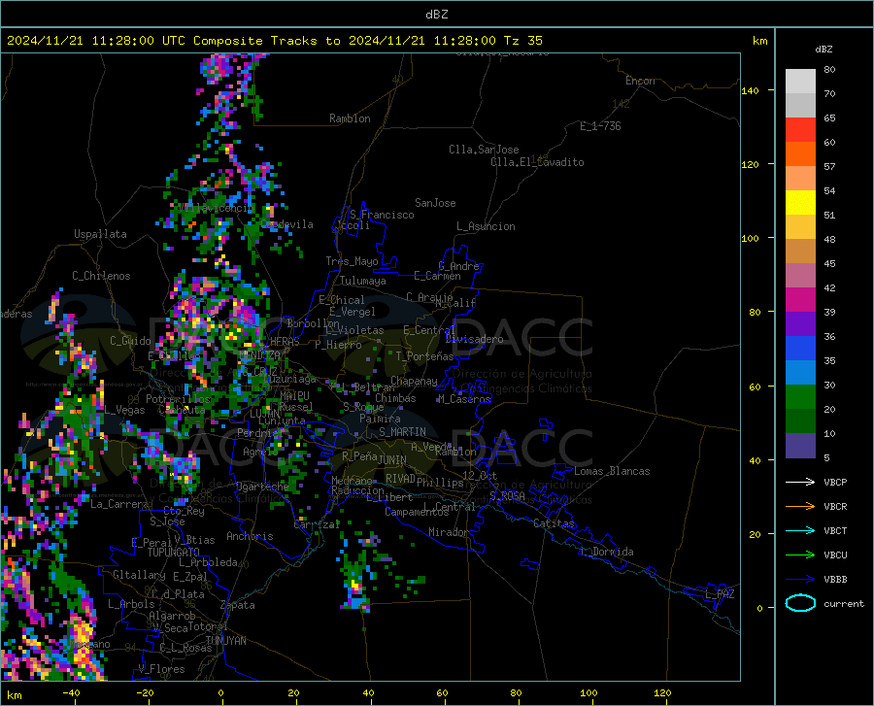Click the 'V_Flores' map label
874x706 pixels.
[161, 669]
